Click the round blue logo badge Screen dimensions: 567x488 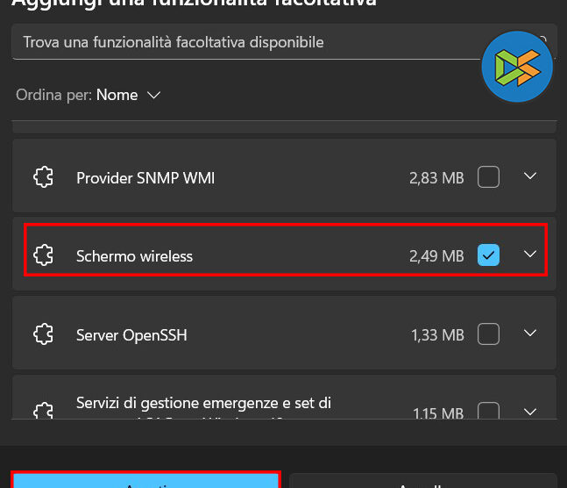click(x=517, y=68)
